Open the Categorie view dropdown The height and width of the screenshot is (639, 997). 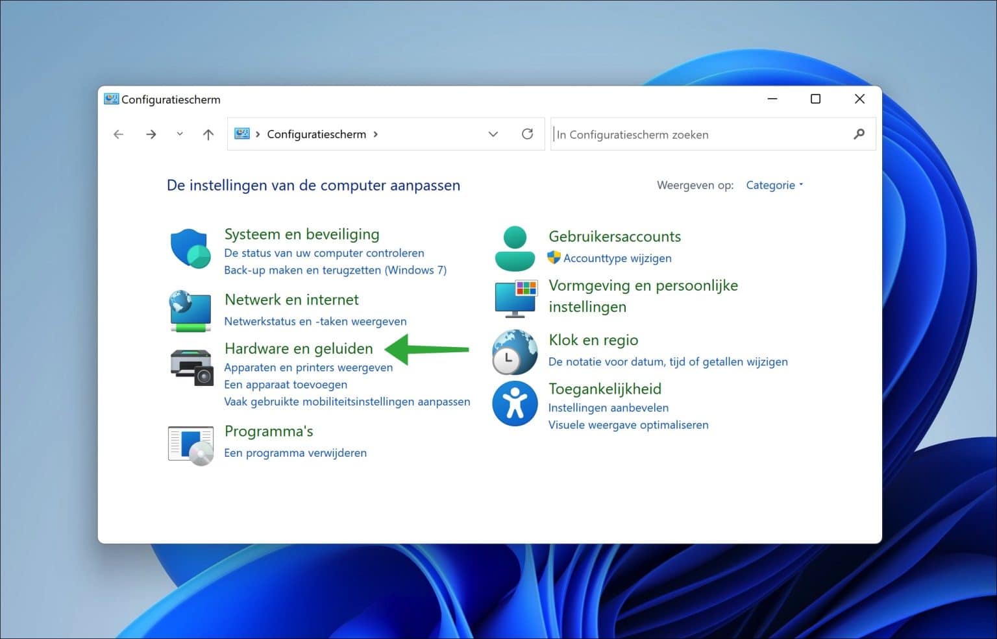pyautogui.click(x=774, y=185)
